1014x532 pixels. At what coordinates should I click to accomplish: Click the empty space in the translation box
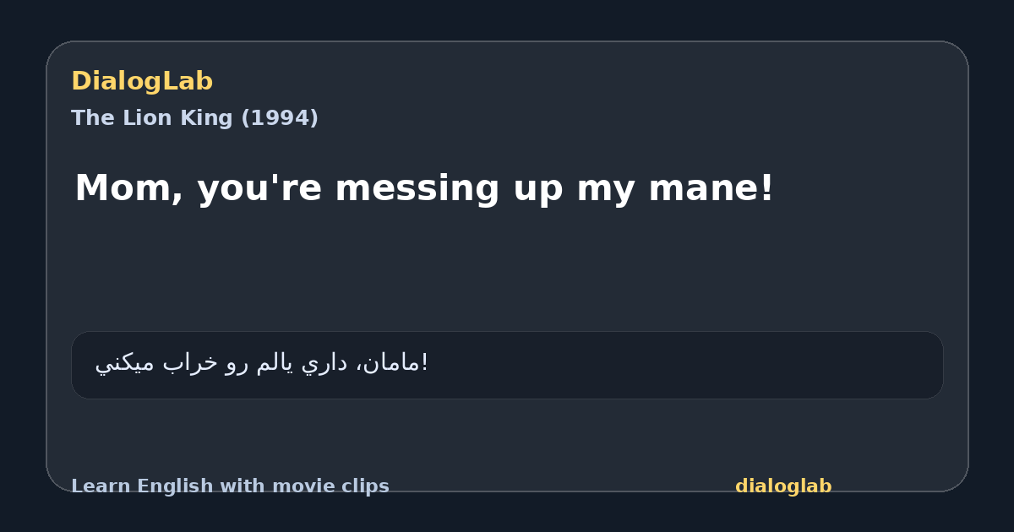(684, 365)
